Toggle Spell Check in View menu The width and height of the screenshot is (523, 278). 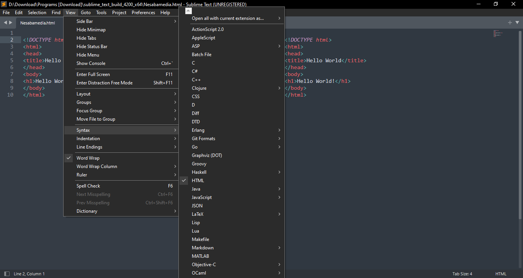point(88,186)
